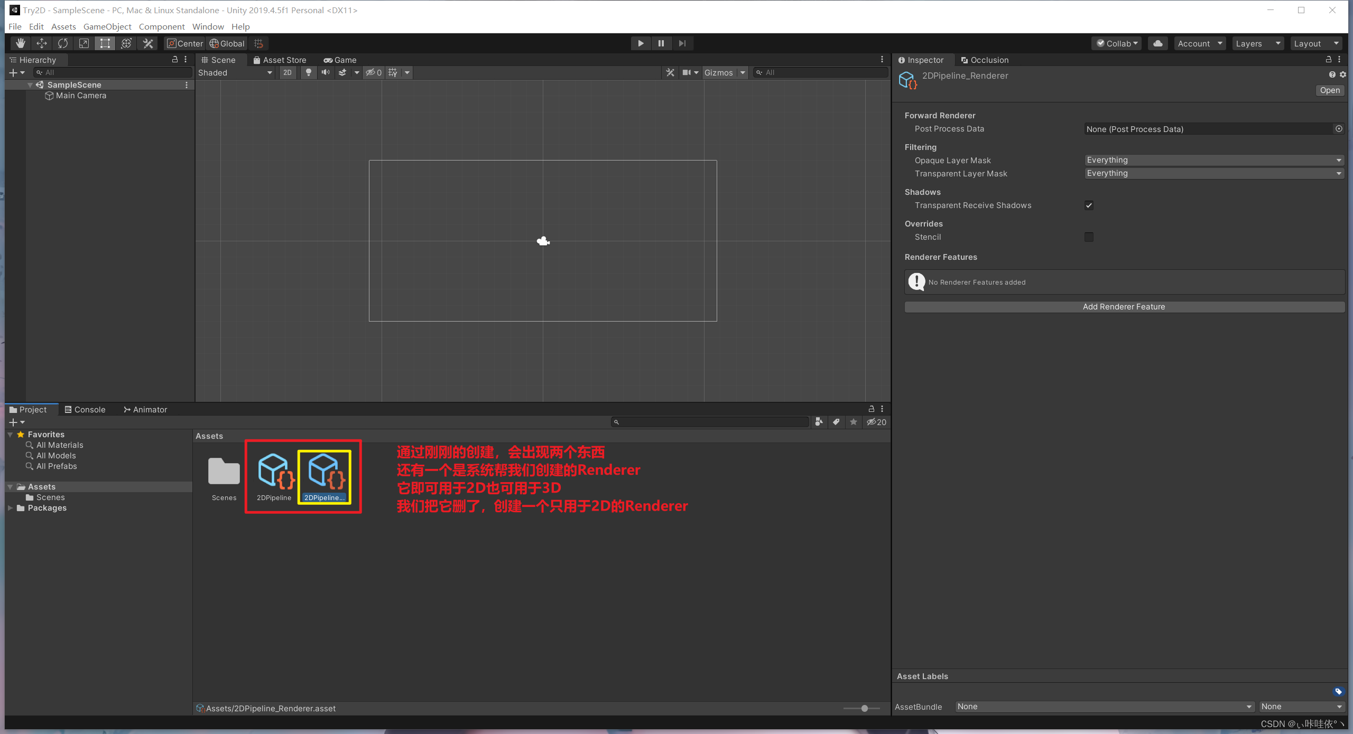This screenshot has height=734, width=1353.
Task: Open Inspector preset settings gear
Action: [1343, 75]
